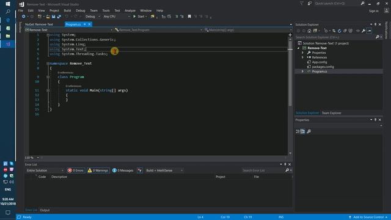Open the Debug configuration dropdown
Image resolution: width=391 pixels, height=220 pixels.
click(x=92, y=16)
